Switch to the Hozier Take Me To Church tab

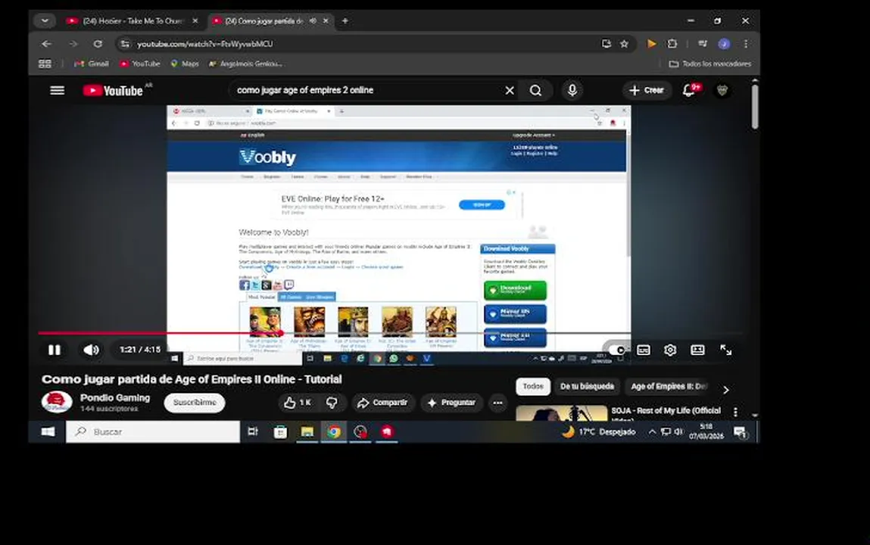click(x=132, y=21)
